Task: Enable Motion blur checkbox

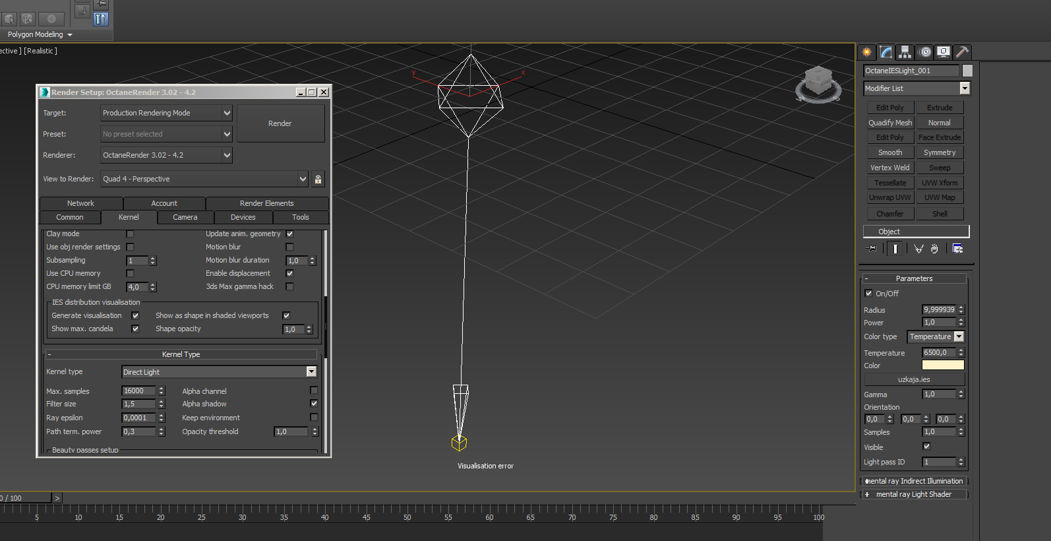Action: coord(289,247)
